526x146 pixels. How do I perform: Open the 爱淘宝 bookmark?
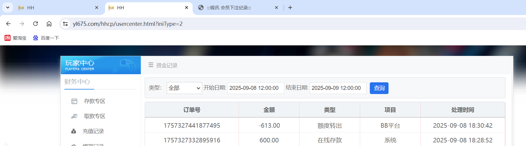[x=15, y=38]
